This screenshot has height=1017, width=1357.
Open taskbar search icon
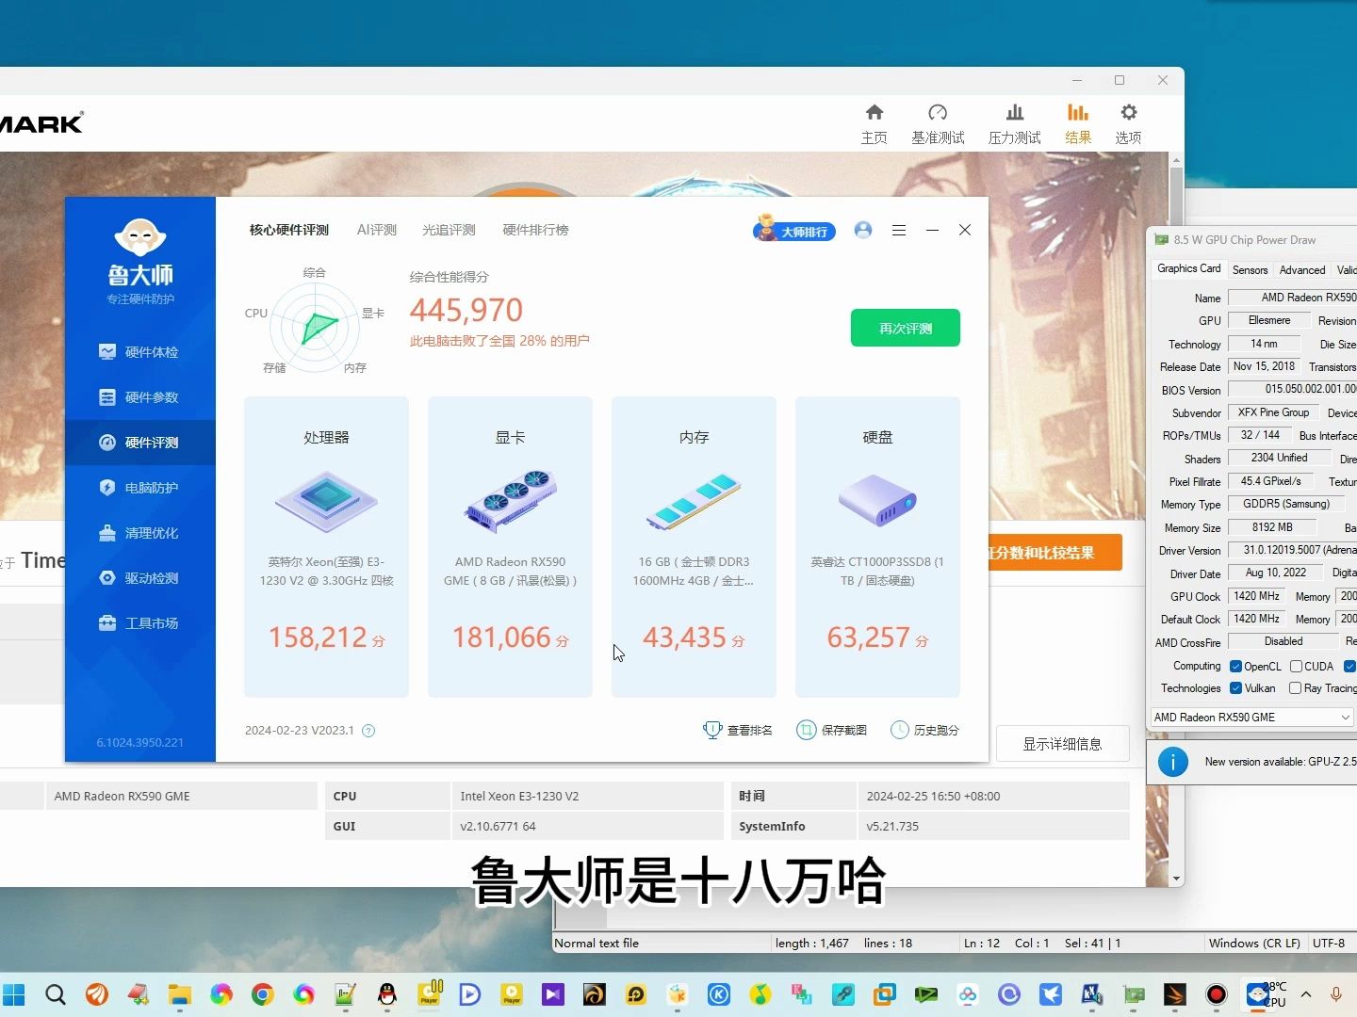[56, 994]
